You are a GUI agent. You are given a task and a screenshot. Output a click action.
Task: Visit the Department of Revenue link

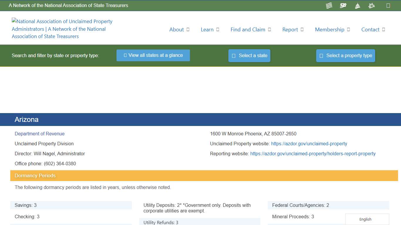39,134
